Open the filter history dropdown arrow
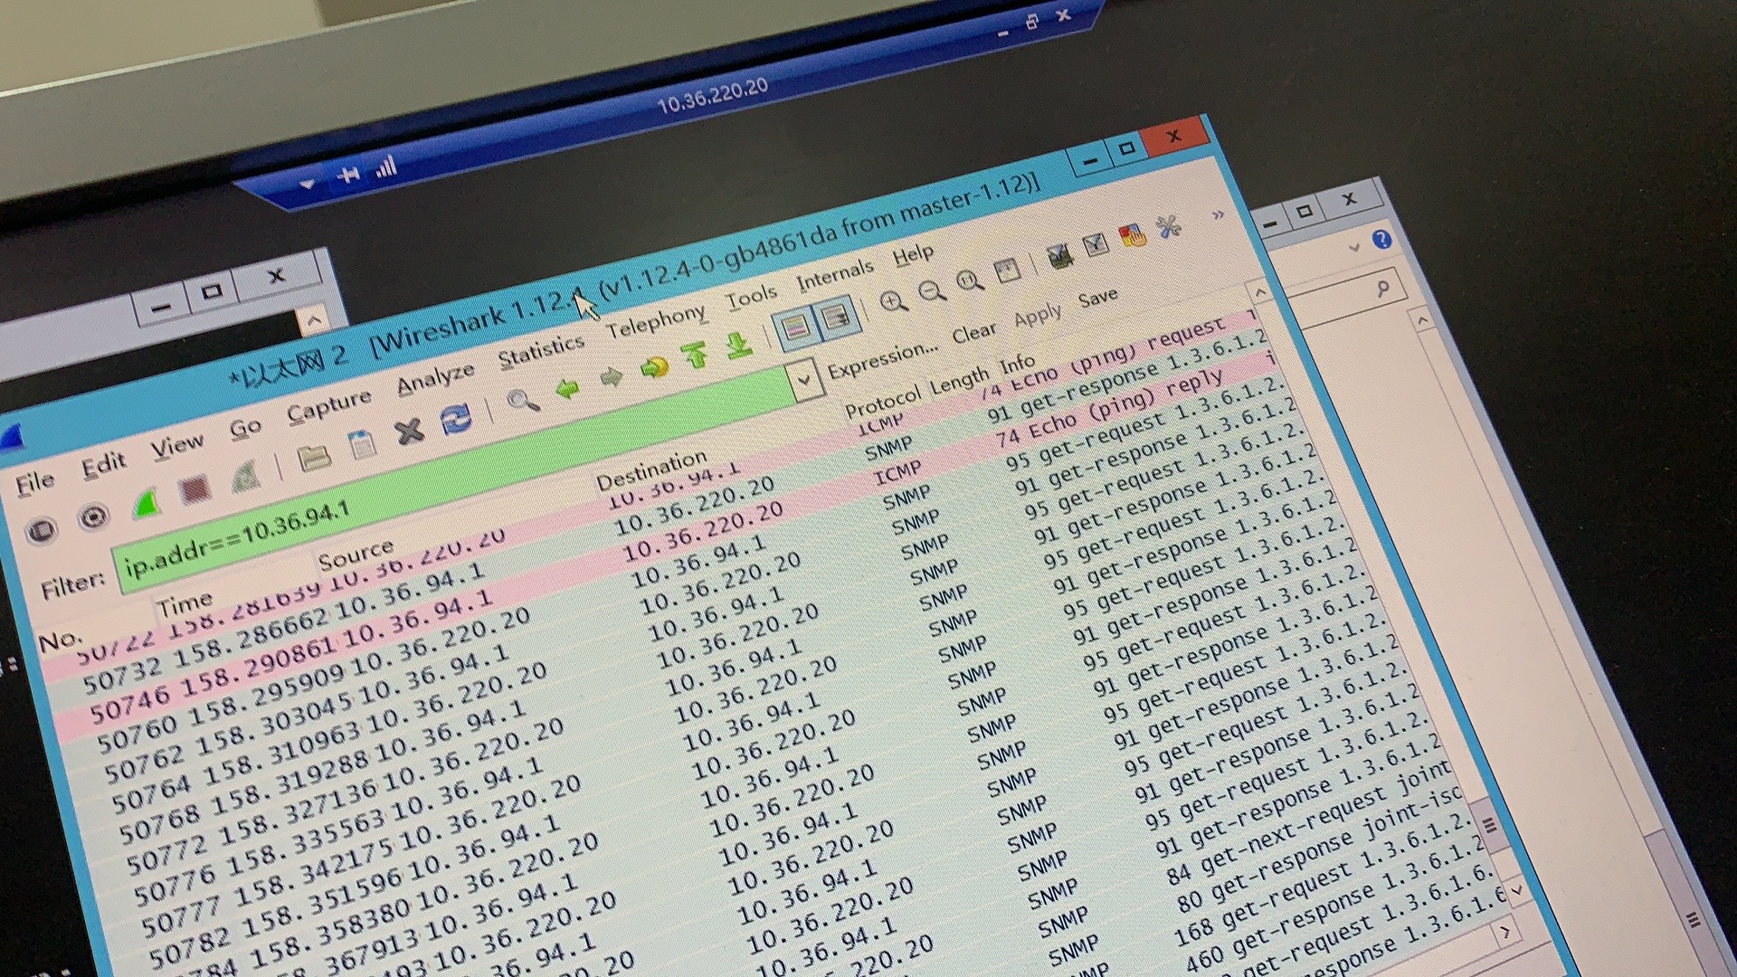1737x977 pixels. [803, 380]
